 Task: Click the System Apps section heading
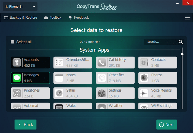(94, 50)
